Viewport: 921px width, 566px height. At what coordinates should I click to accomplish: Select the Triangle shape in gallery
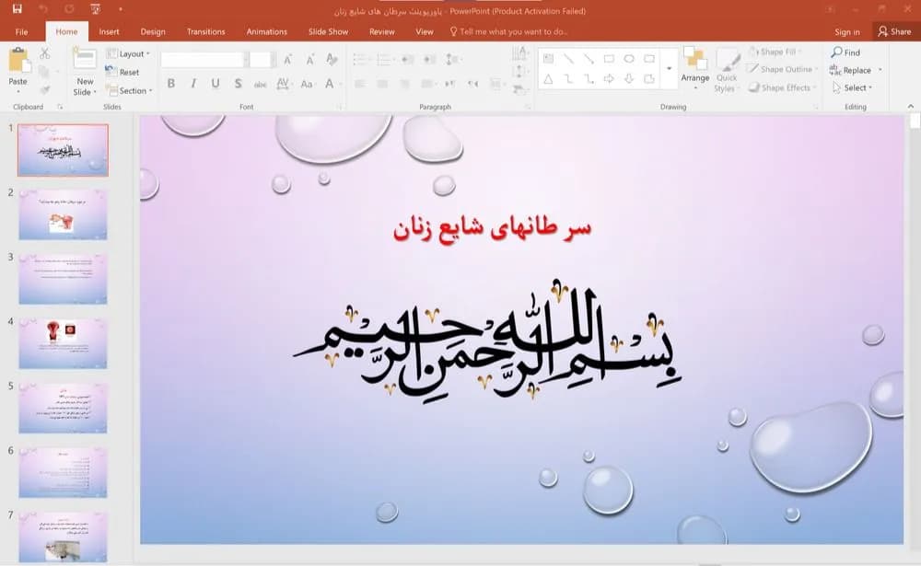(548, 78)
